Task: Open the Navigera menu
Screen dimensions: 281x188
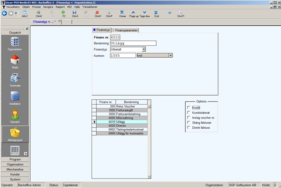Action: coord(48,7)
